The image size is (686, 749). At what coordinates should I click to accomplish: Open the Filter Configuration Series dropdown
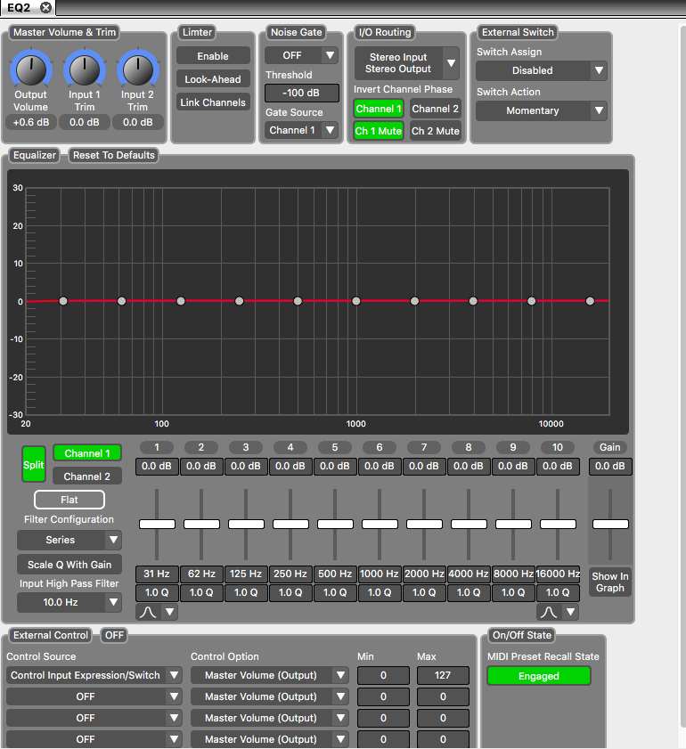click(x=69, y=540)
